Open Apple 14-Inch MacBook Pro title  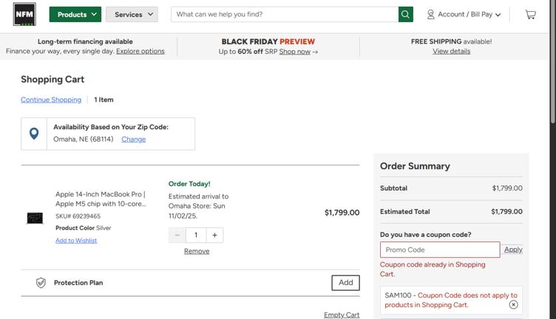(101, 199)
